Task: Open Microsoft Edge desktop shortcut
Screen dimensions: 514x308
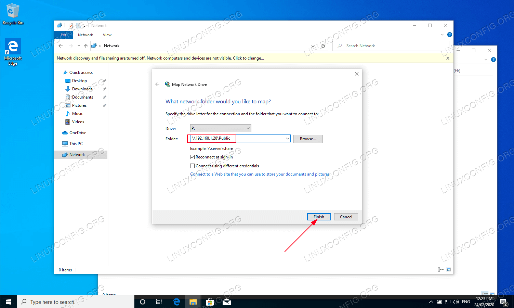Action: click(13, 52)
